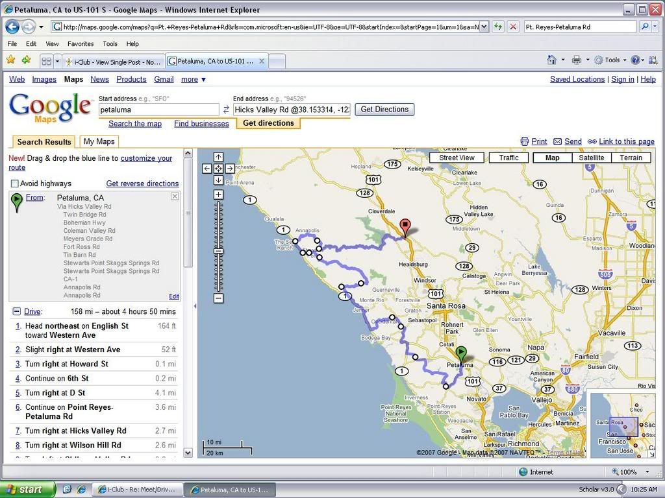Remove the Petaluma start location with X
This screenshot has width=665, height=498.
pyautogui.click(x=175, y=196)
